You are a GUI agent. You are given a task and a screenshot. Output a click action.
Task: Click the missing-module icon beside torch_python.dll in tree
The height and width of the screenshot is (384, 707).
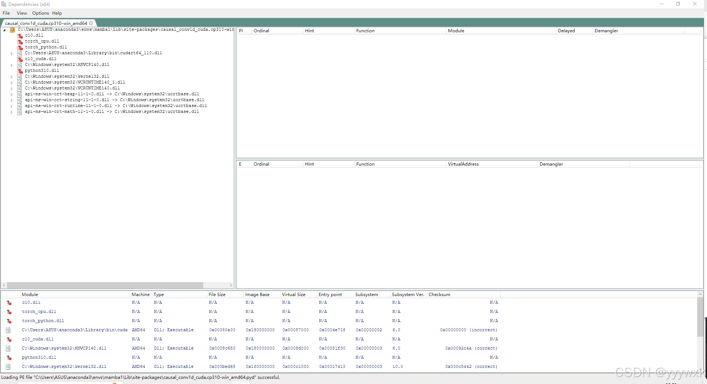tap(20, 48)
